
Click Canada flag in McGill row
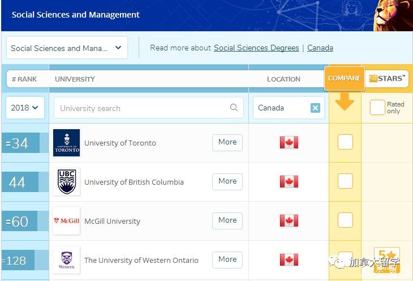tap(289, 220)
